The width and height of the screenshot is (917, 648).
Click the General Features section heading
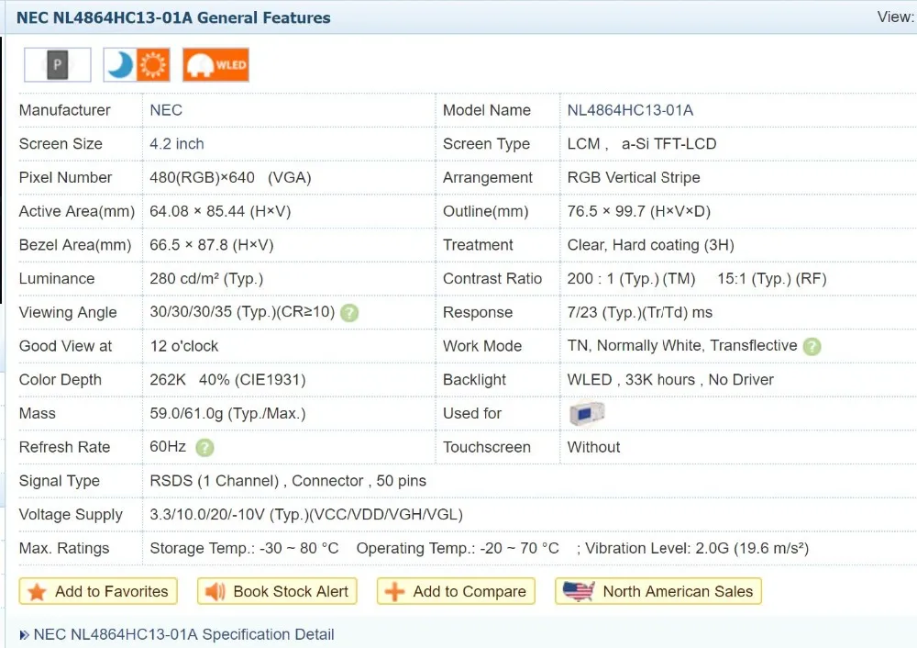point(173,17)
